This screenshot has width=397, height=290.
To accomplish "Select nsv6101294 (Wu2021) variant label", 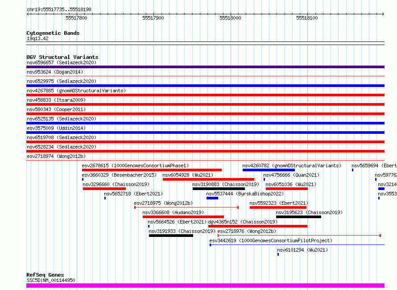I will coord(302,250).
